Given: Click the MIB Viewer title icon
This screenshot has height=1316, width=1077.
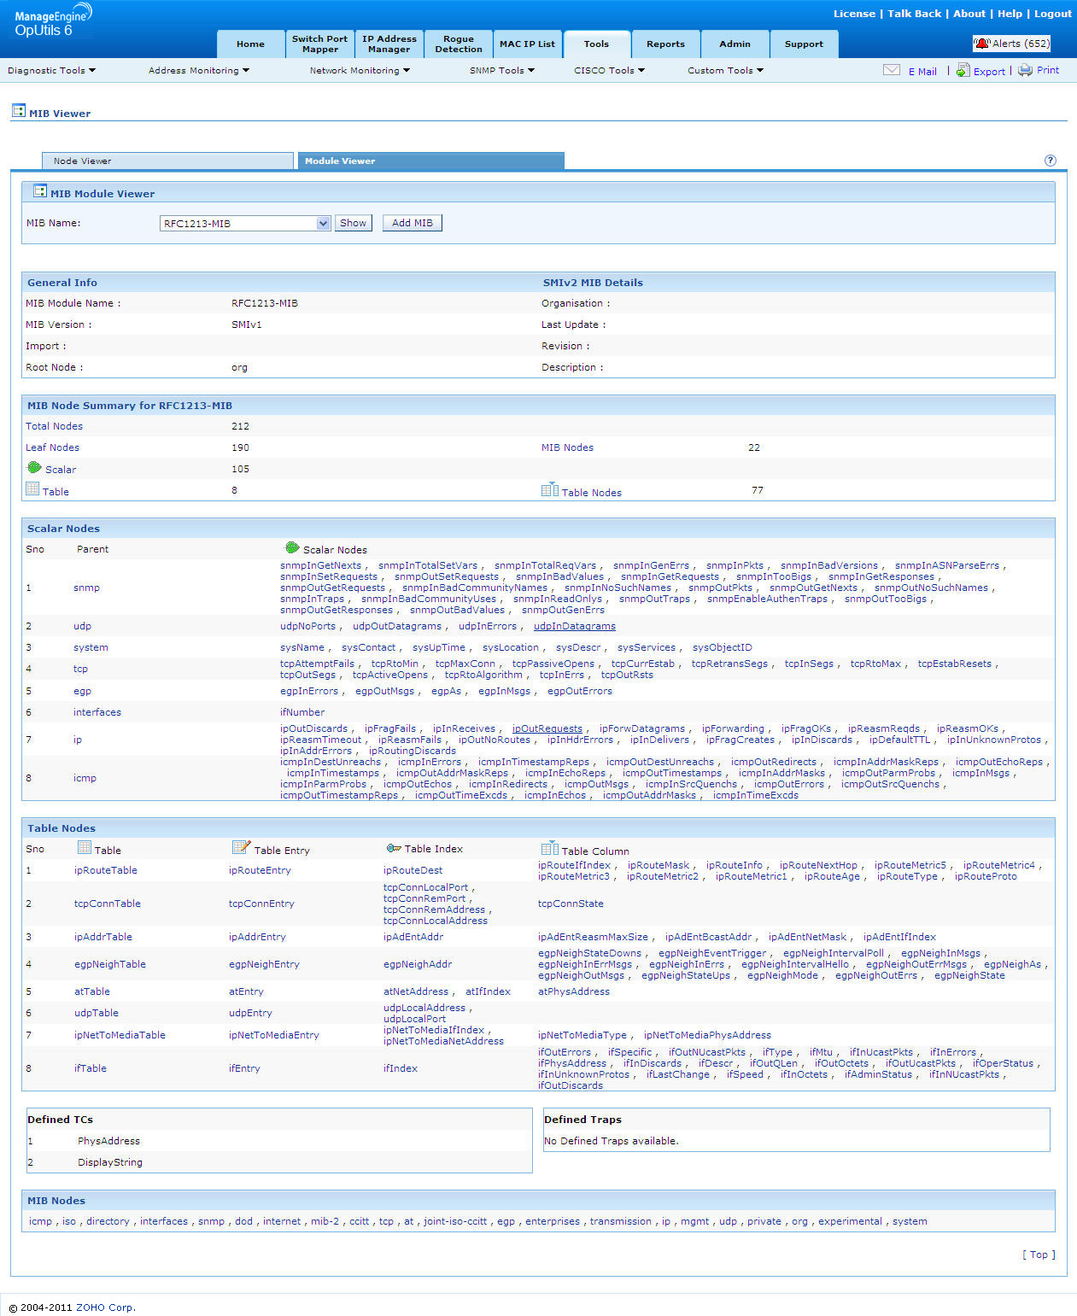Looking at the screenshot, I should point(19,111).
